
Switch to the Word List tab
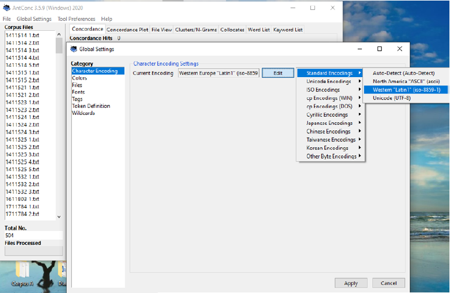pos(259,30)
